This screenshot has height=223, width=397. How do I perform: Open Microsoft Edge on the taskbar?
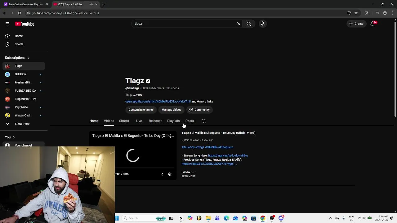click(226, 218)
